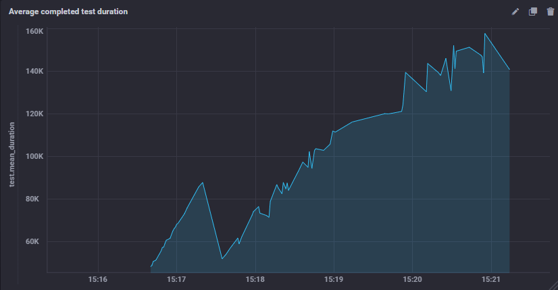Click the 15:20 time axis label
Viewport: 558px width, 290px height.
[x=413, y=279]
